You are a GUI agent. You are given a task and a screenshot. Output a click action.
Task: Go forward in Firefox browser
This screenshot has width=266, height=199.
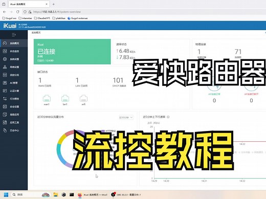[x=11, y=12]
